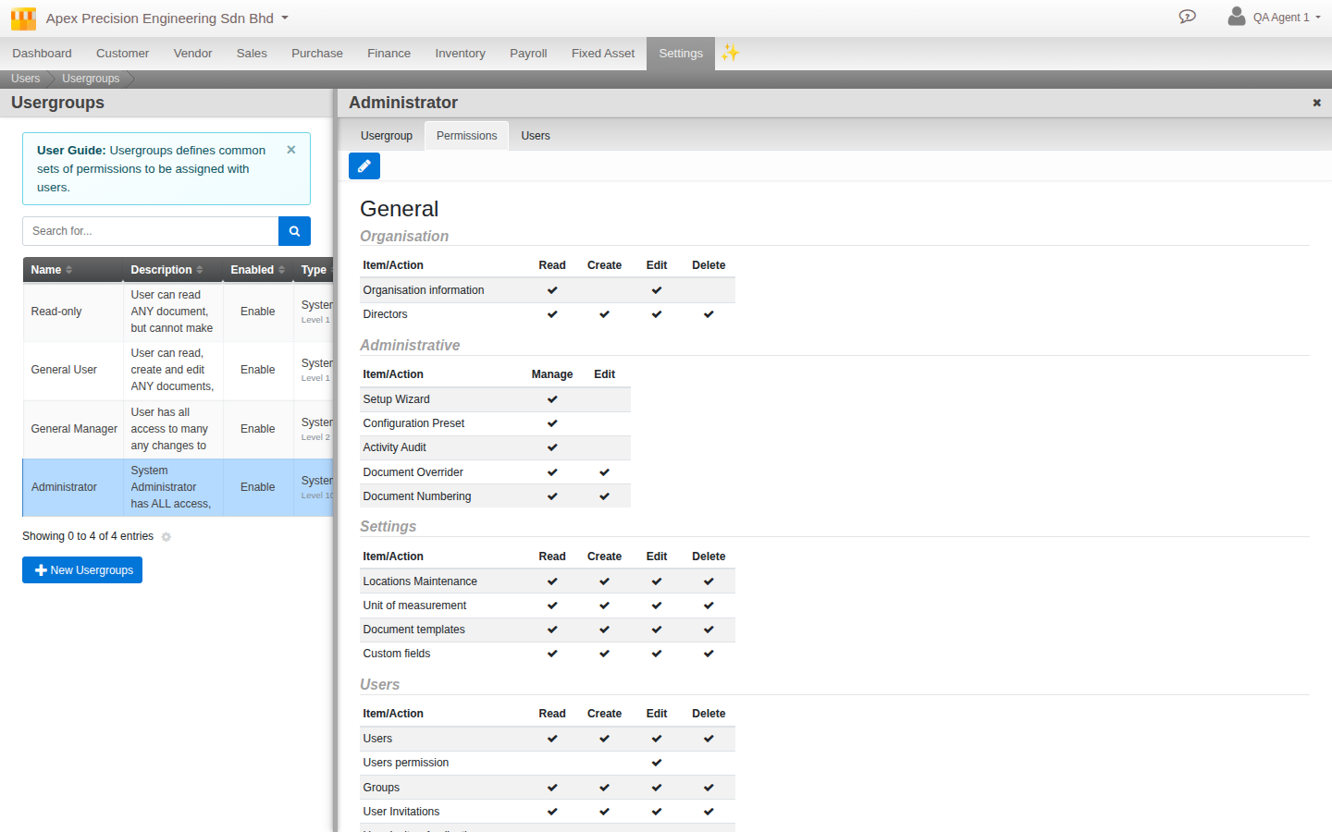The image size is (1332, 832).
Task: Switch to the Users tab
Action: coord(536,136)
